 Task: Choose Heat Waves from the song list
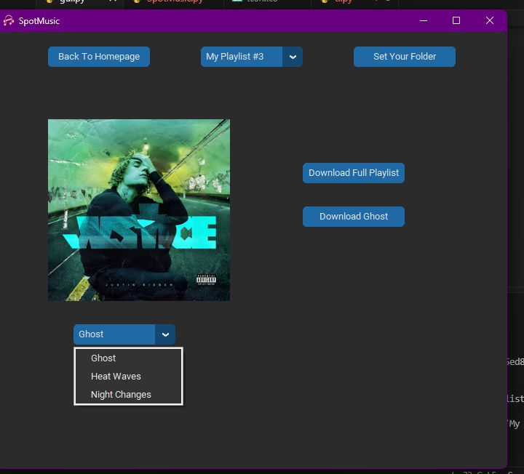pyautogui.click(x=116, y=377)
